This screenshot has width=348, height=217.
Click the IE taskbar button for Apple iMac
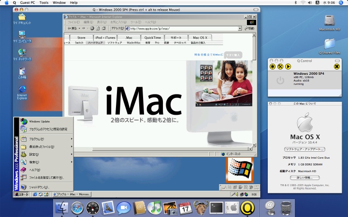coord(72,194)
